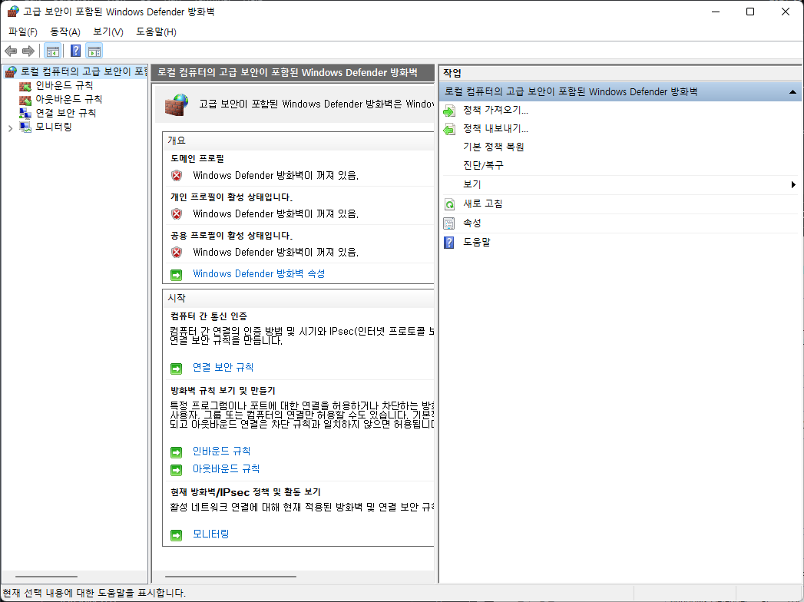The width and height of the screenshot is (804, 602).
Task: Click the Back arrow toolbar icon
Action: pos(11,51)
